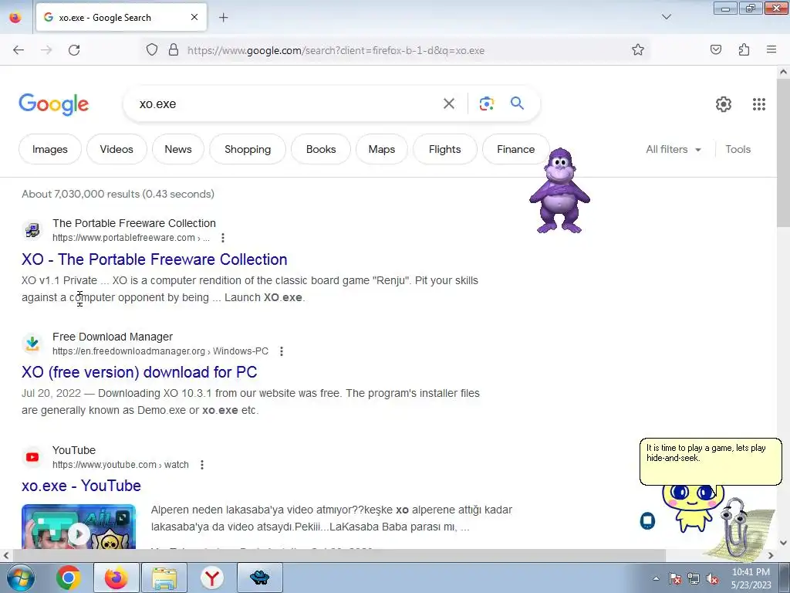Clear the search box with X icon
This screenshot has height=593, width=790.
pyautogui.click(x=449, y=104)
